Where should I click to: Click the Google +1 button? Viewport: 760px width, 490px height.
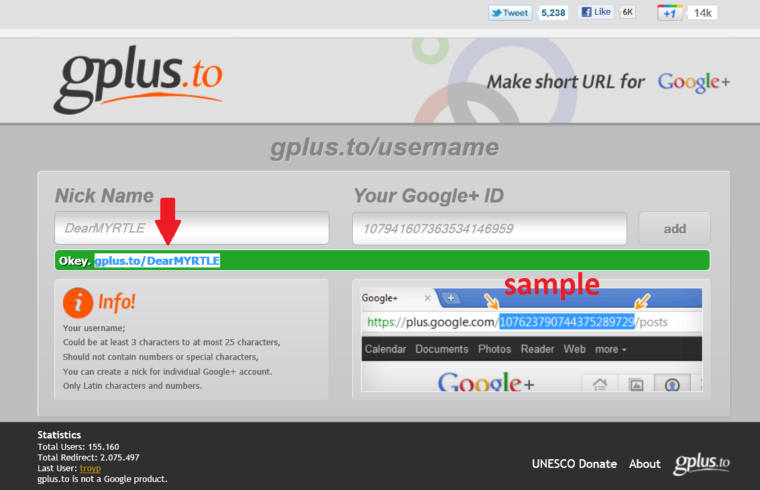click(x=670, y=13)
